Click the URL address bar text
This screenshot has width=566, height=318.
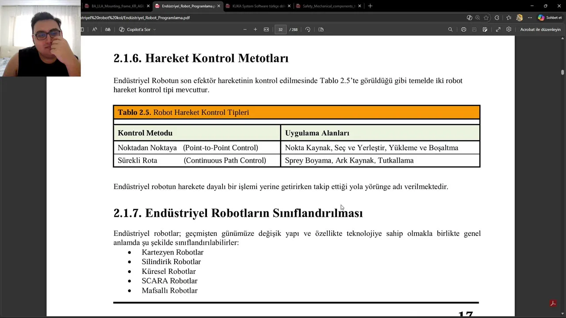[x=136, y=18]
